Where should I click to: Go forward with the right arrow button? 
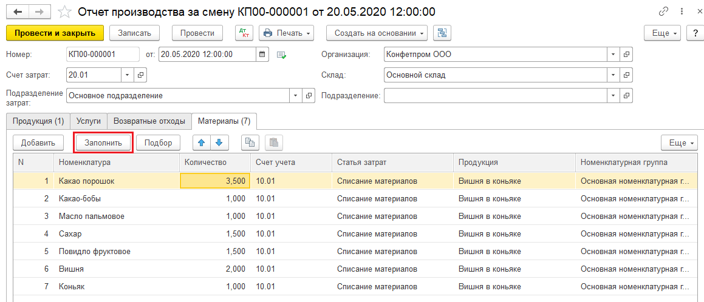click(41, 12)
